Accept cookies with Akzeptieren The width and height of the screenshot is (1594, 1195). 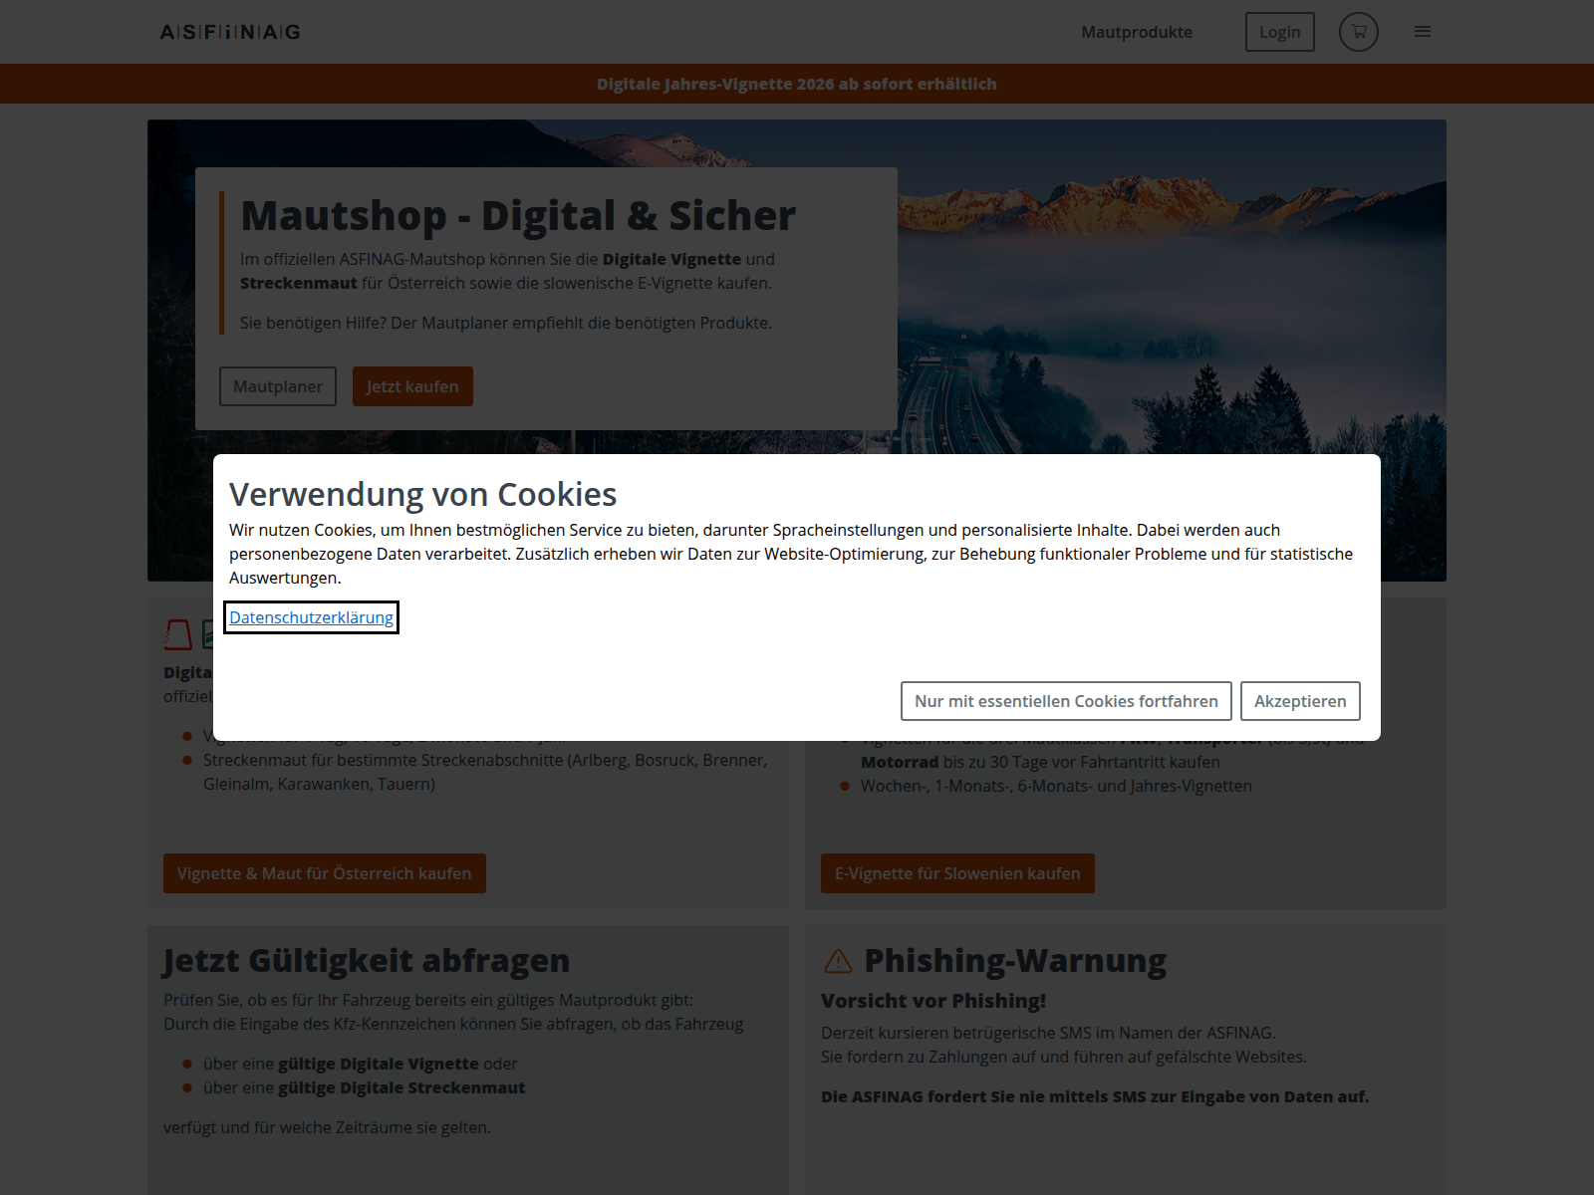click(x=1300, y=701)
